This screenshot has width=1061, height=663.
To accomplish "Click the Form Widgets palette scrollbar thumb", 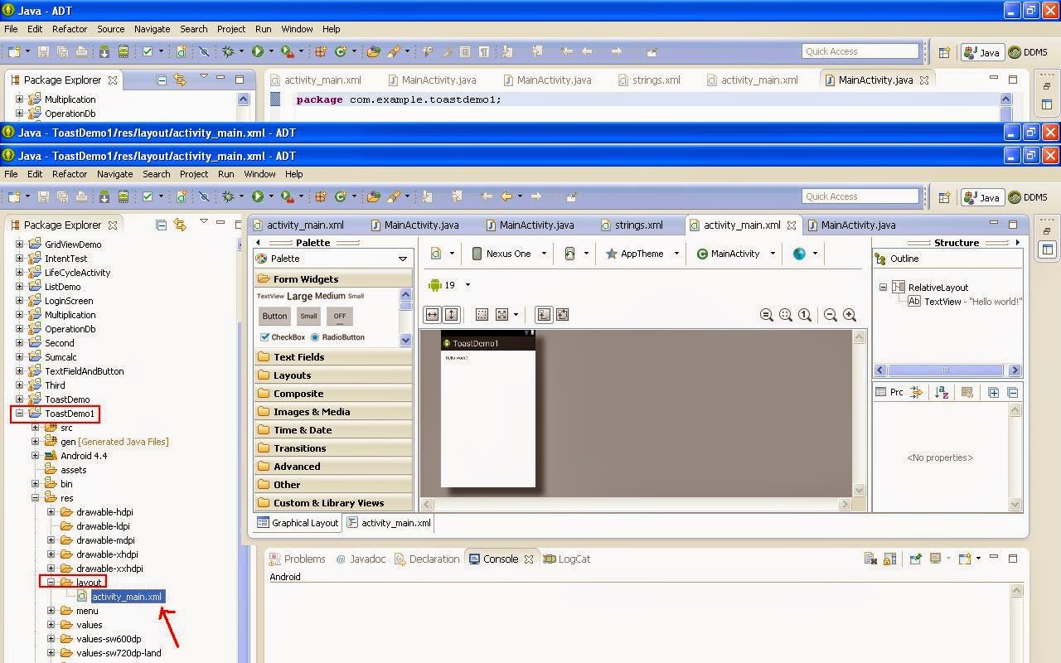I will [x=405, y=306].
